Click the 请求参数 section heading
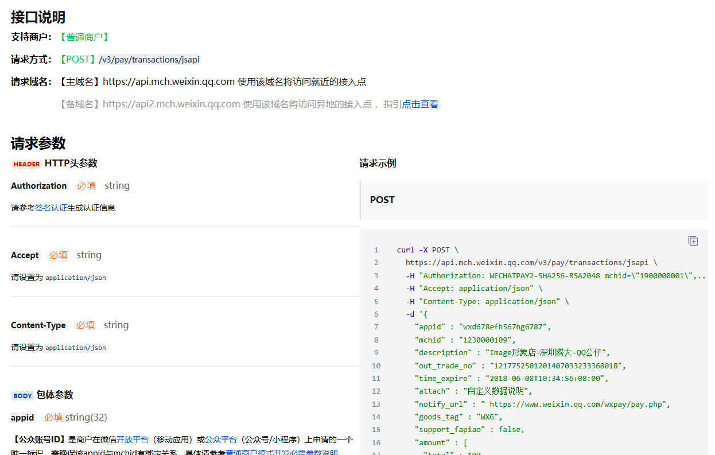Image resolution: width=715 pixels, height=455 pixels. pos(38,143)
